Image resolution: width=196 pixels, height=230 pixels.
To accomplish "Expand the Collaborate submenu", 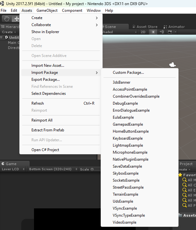I will coord(61,25).
